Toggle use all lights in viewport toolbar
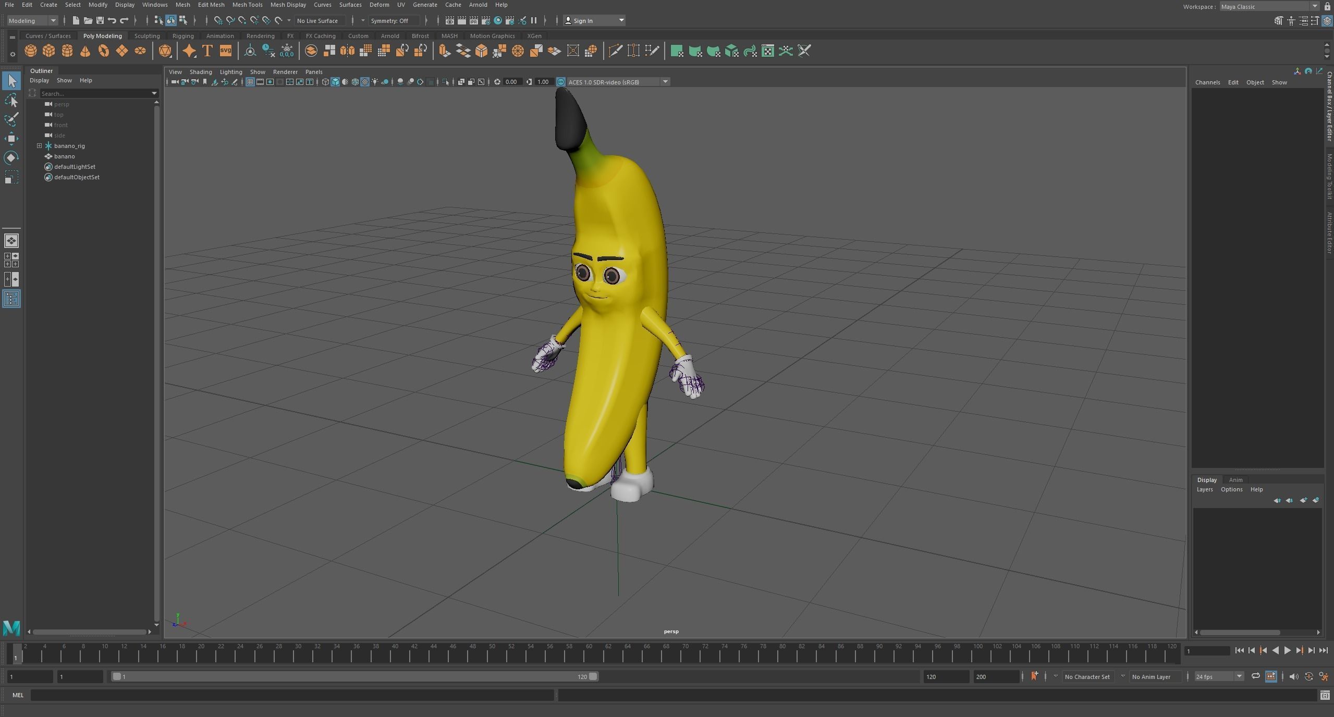Viewport: 1334px width, 717px height. point(375,82)
